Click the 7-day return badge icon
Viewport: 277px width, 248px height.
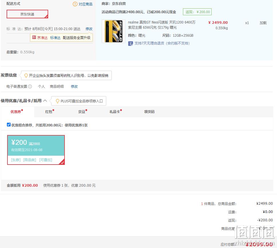pyautogui.click(x=130, y=44)
